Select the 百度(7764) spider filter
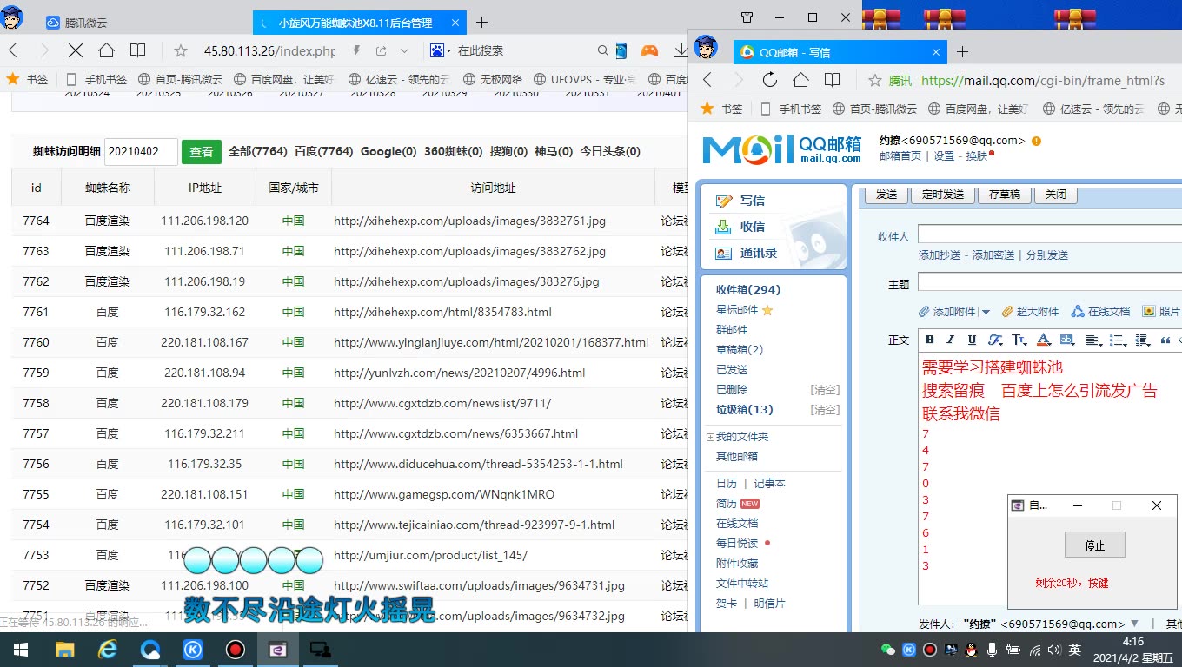Screen dimensions: 1182x667 pos(324,151)
